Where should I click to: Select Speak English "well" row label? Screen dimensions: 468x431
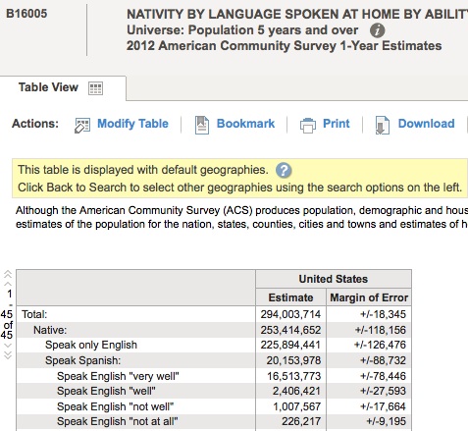(106, 391)
